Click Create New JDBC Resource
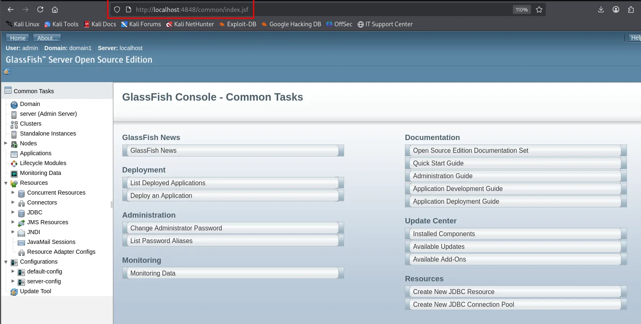Viewport: 641px width, 324px height. pos(516,292)
